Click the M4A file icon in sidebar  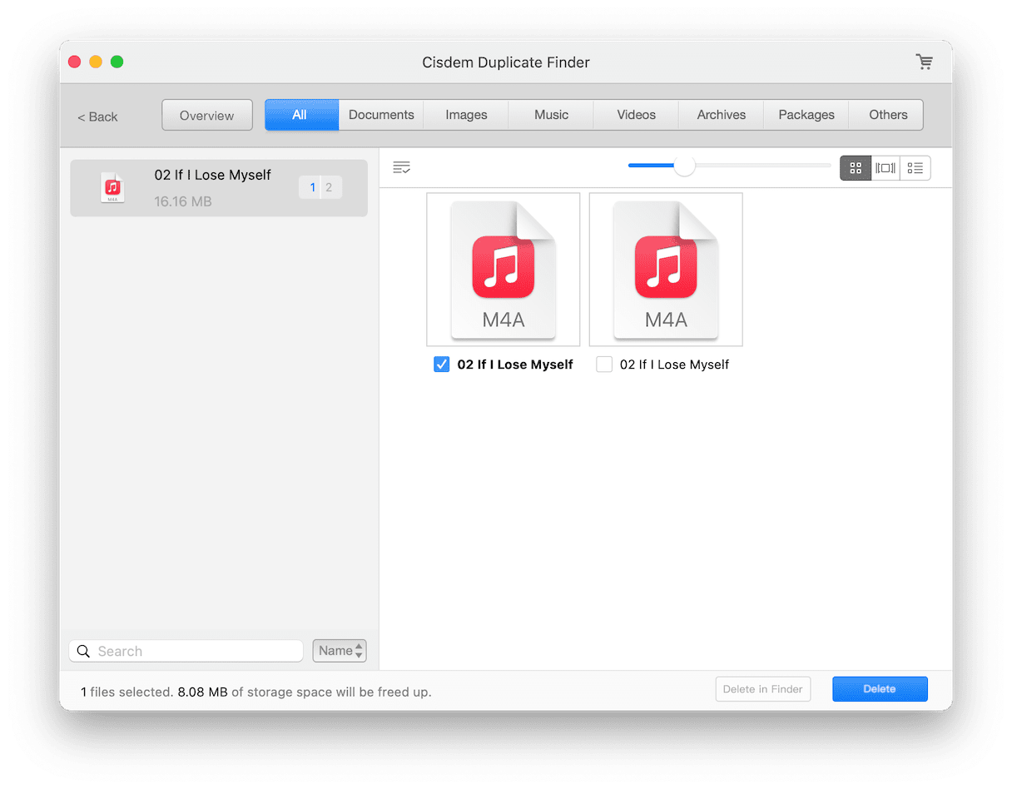point(112,188)
